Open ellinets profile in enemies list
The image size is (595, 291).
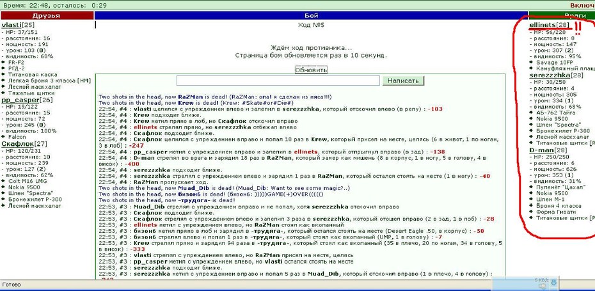pos(543,25)
